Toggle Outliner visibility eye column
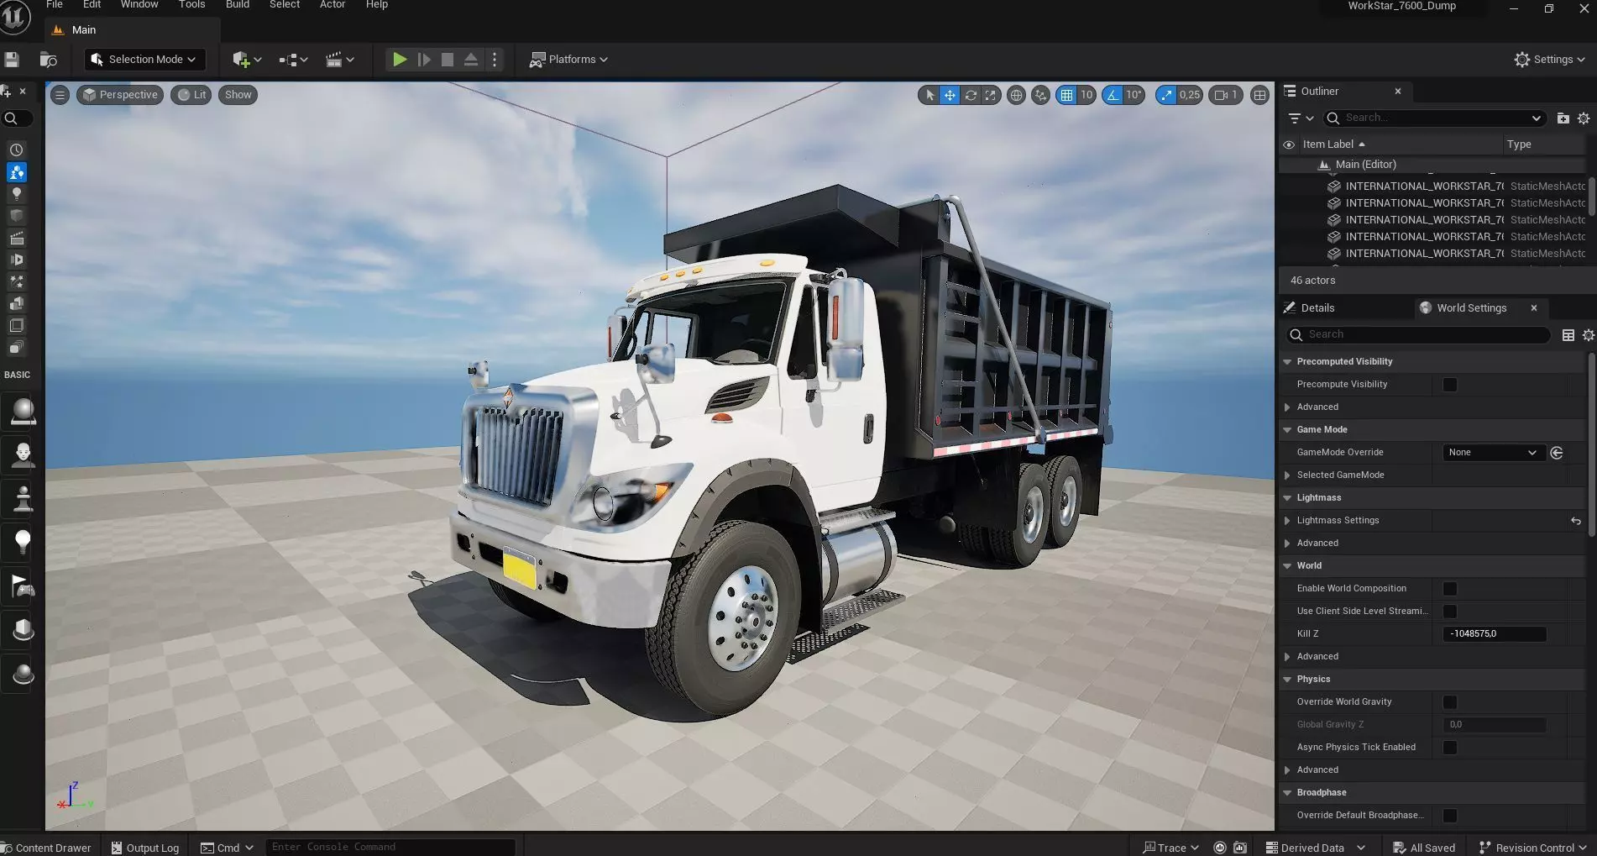The width and height of the screenshot is (1597, 856). pyautogui.click(x=1289, y=144)
